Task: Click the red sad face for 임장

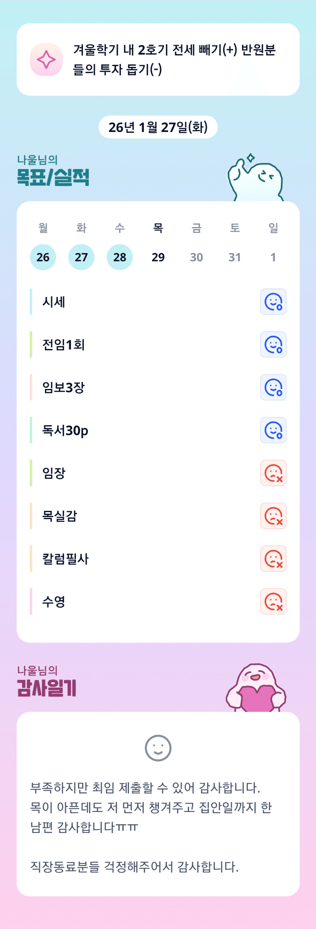Action: tap(273, 473)
